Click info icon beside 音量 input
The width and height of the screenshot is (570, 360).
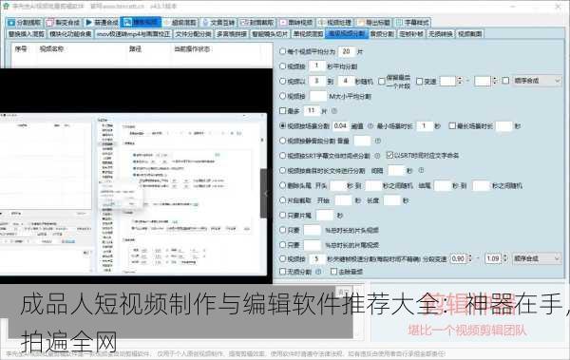point(378,141)
